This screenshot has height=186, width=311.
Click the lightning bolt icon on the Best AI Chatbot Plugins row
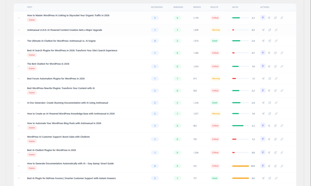[x=263, y=152]
